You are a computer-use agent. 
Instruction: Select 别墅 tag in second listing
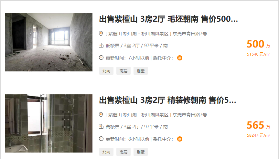(x=141, y=152)
